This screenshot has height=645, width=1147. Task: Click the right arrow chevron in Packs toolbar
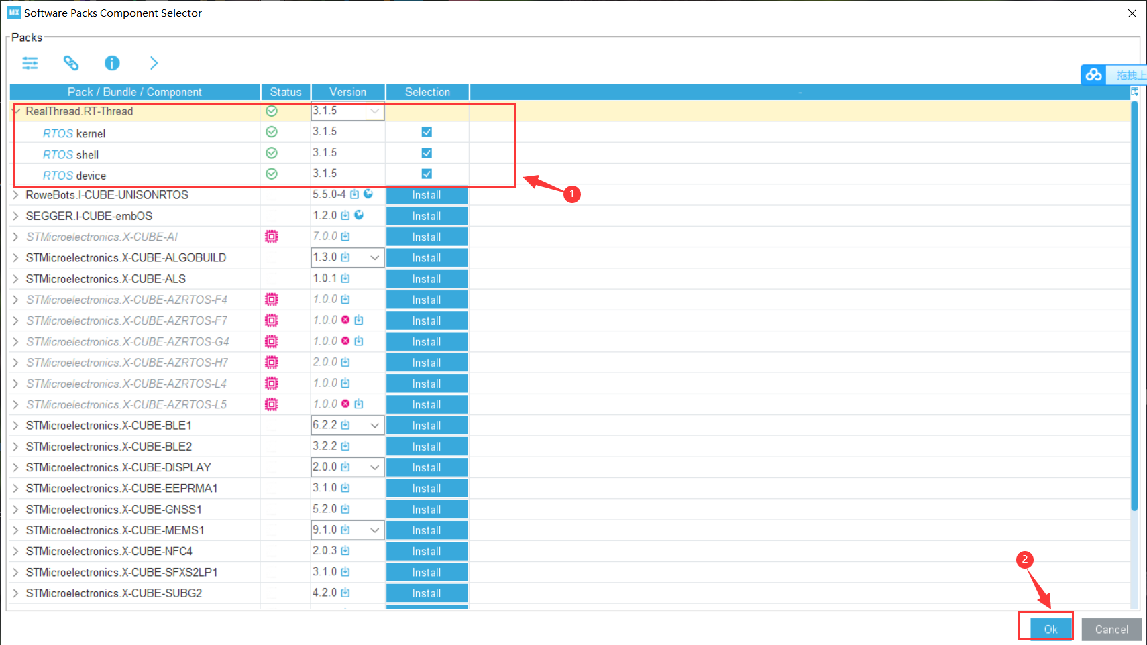[x=154, y=63]
